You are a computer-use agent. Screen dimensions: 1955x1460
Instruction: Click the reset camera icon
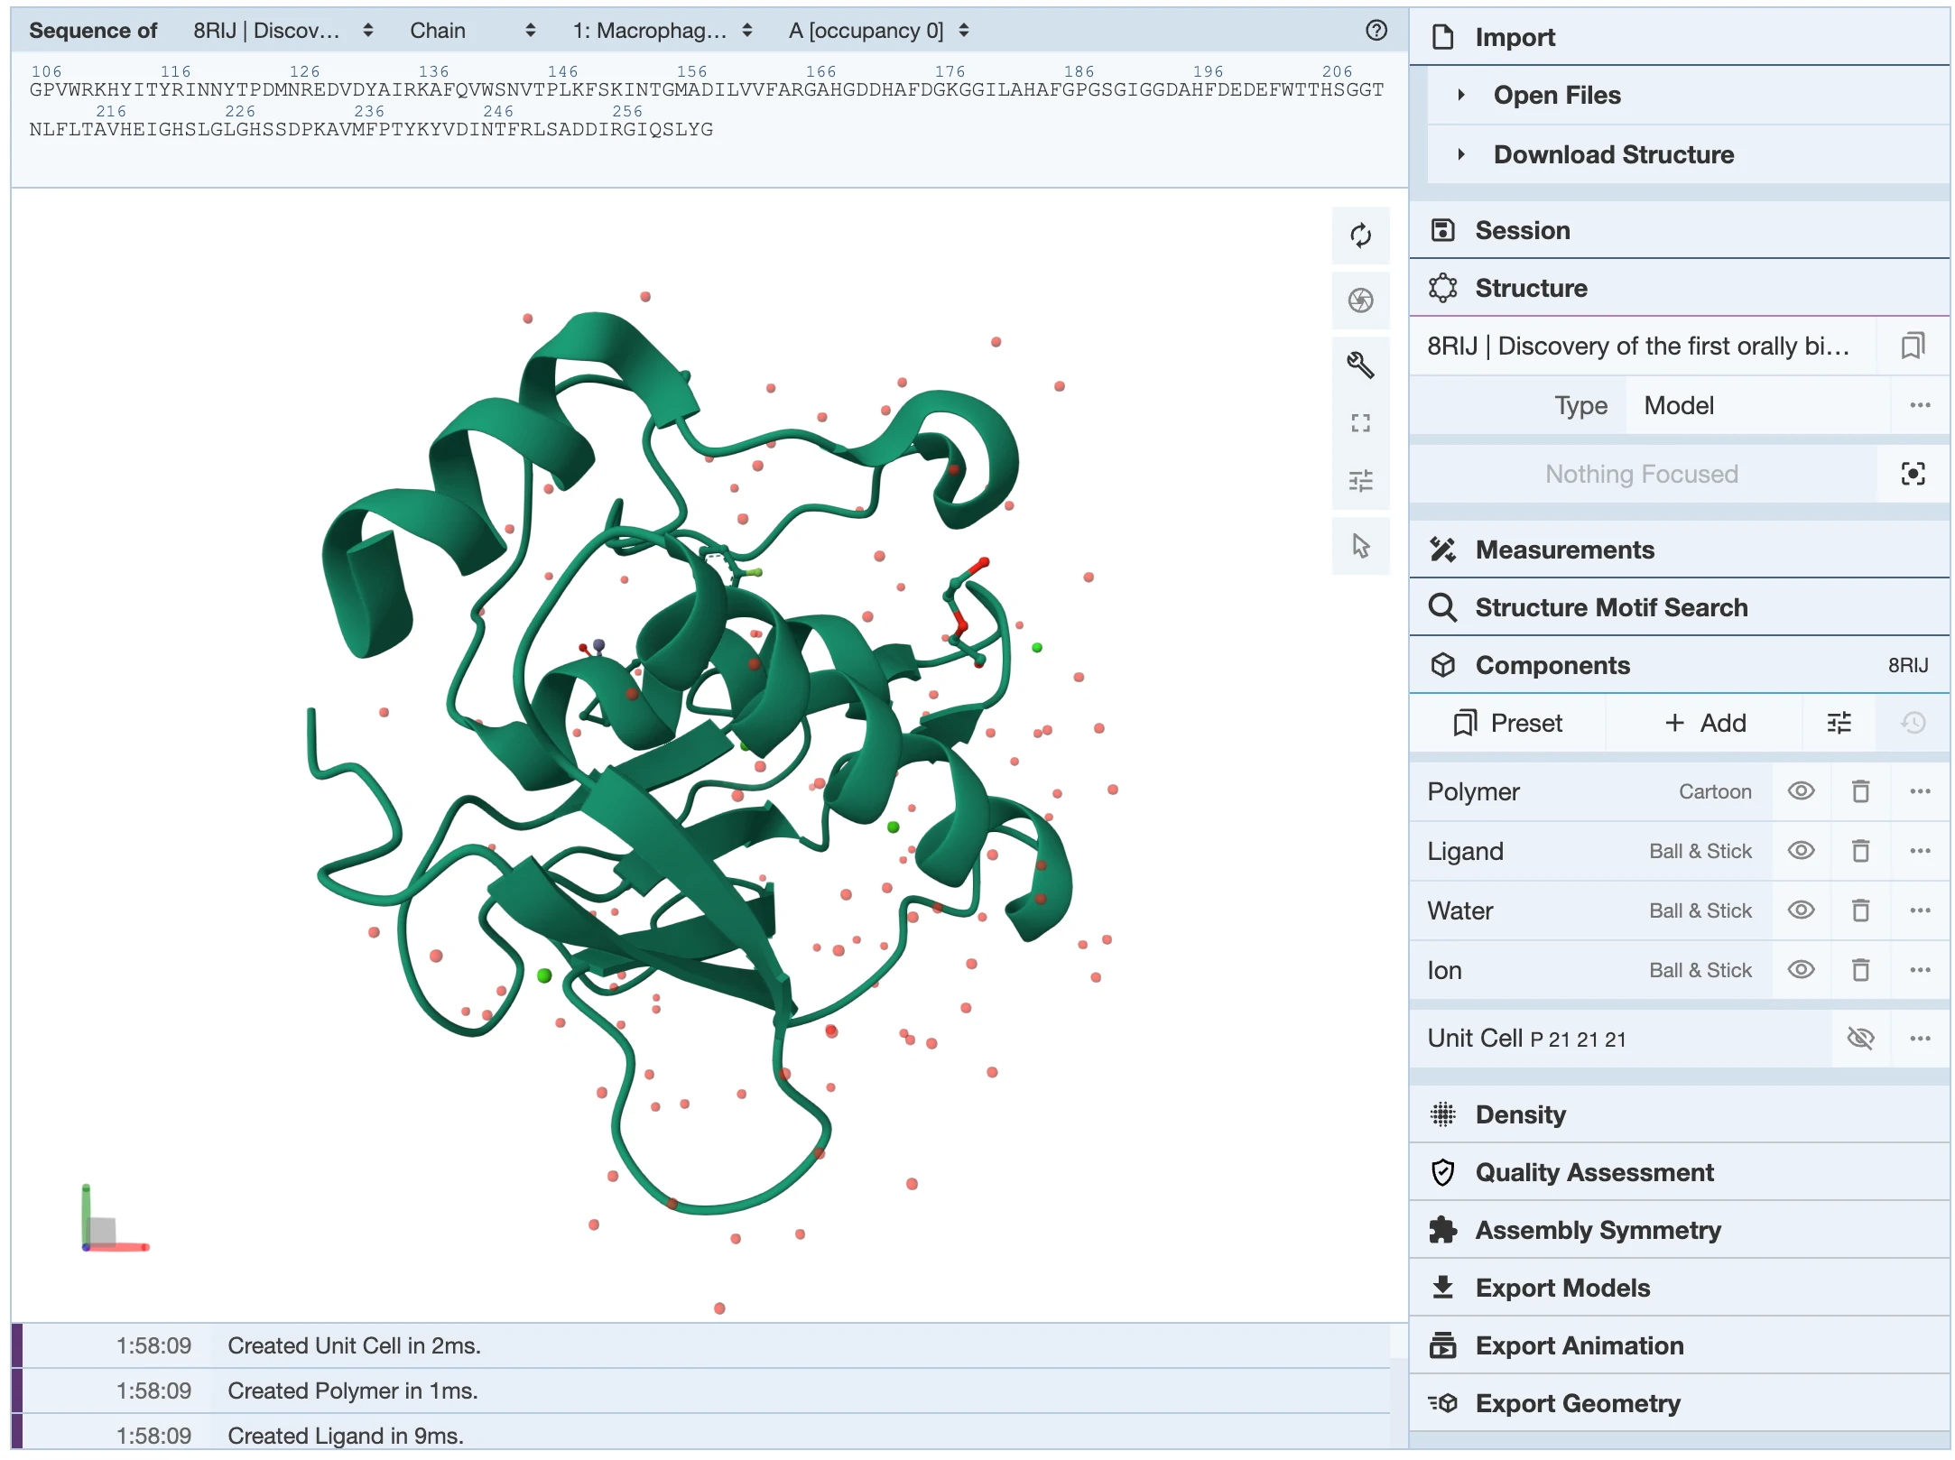[x=1360, y=236]
